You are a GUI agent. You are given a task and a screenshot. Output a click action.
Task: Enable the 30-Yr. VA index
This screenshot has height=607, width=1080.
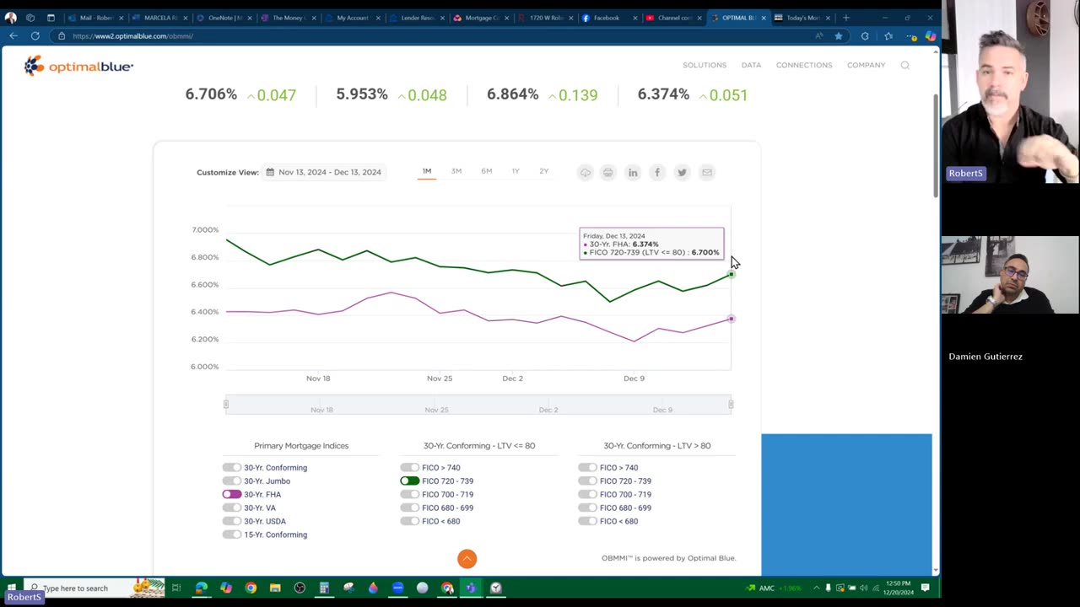click(232, 508)
